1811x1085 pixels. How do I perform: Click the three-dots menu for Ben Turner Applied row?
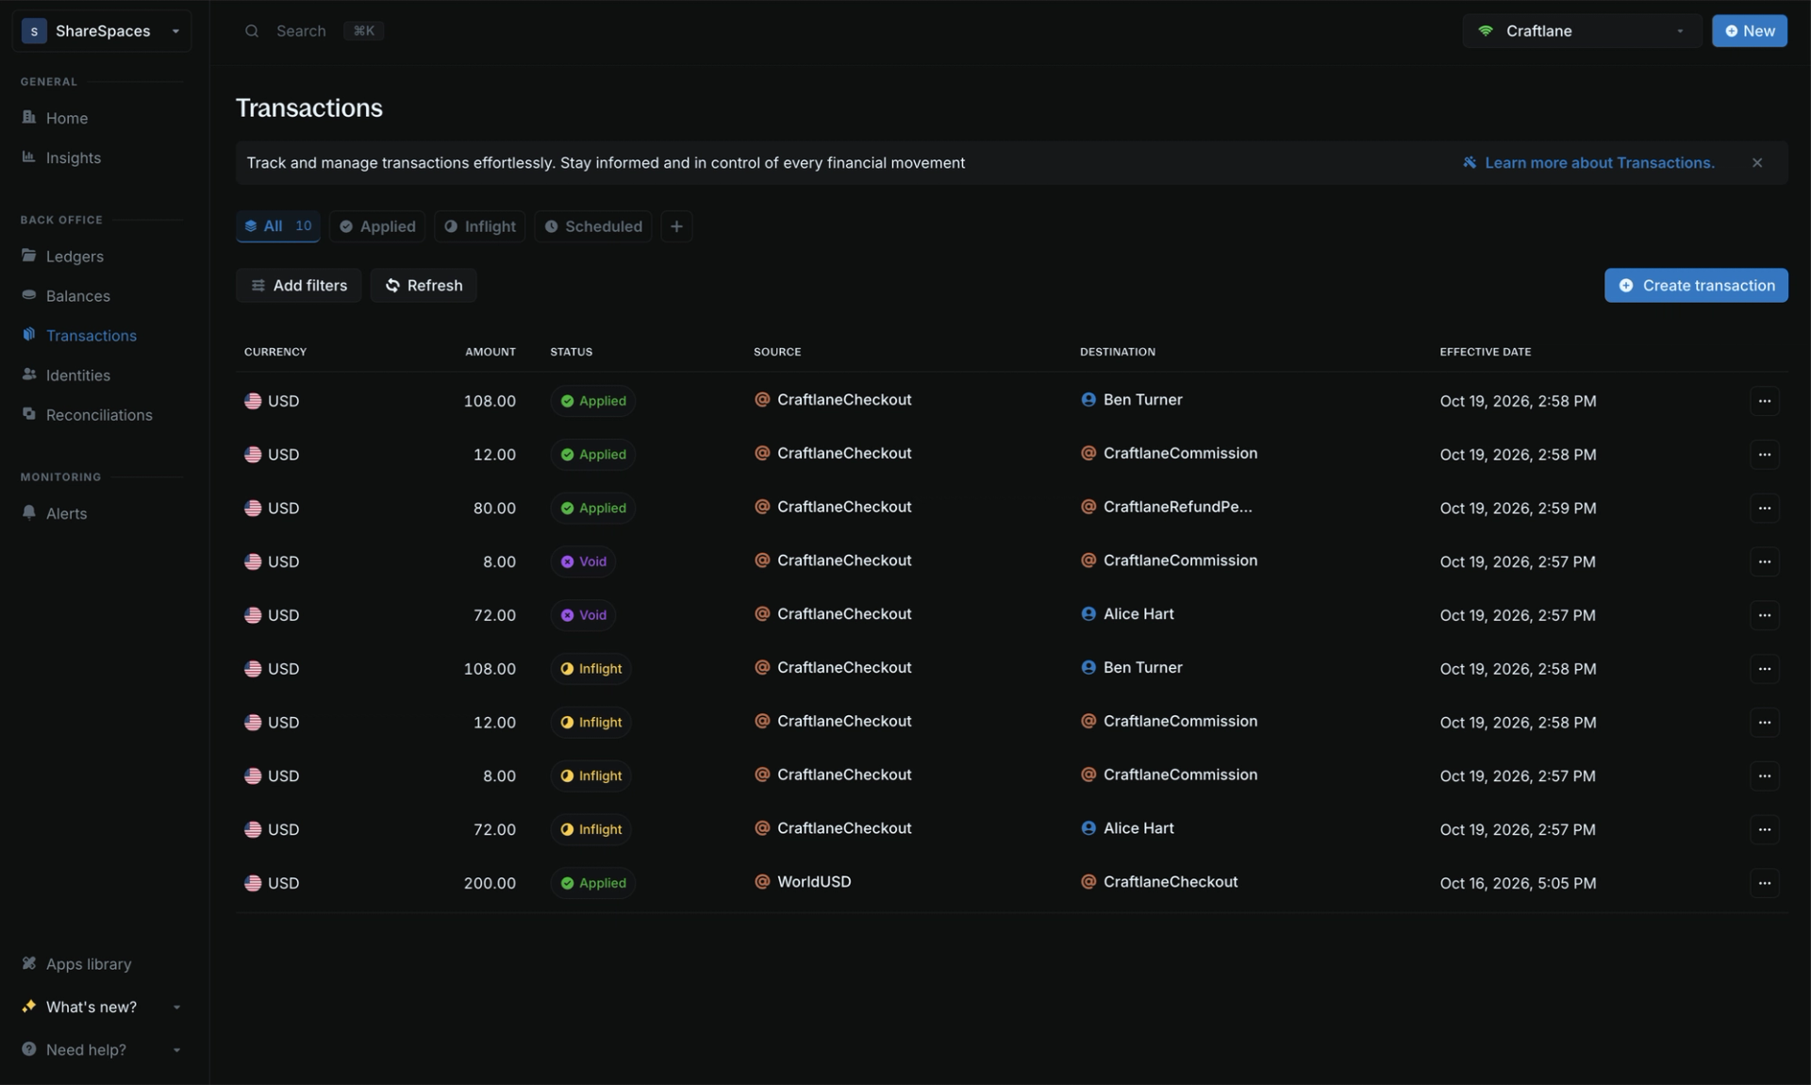click(1764, 401)
